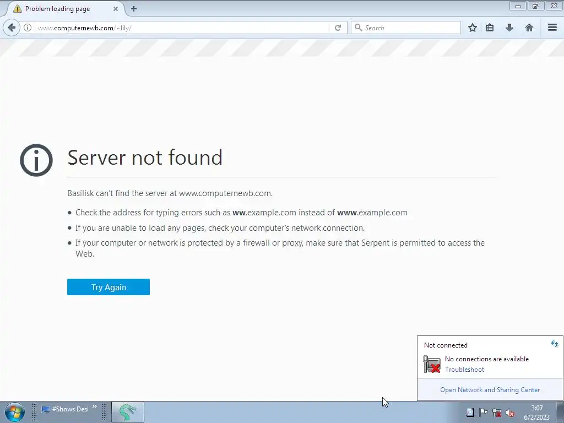
Task: Focus the Search box in the toolbar
Action: click(x=406, y=28)
